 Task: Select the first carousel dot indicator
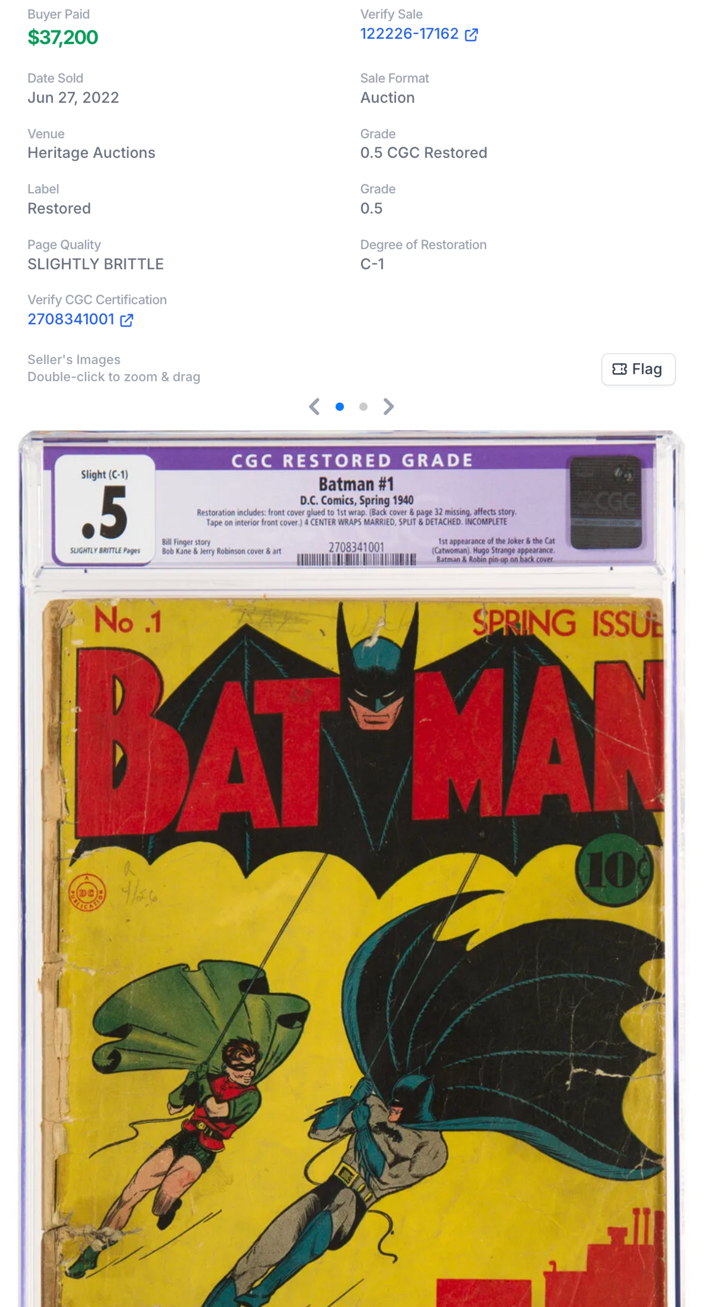coord(340,406)
